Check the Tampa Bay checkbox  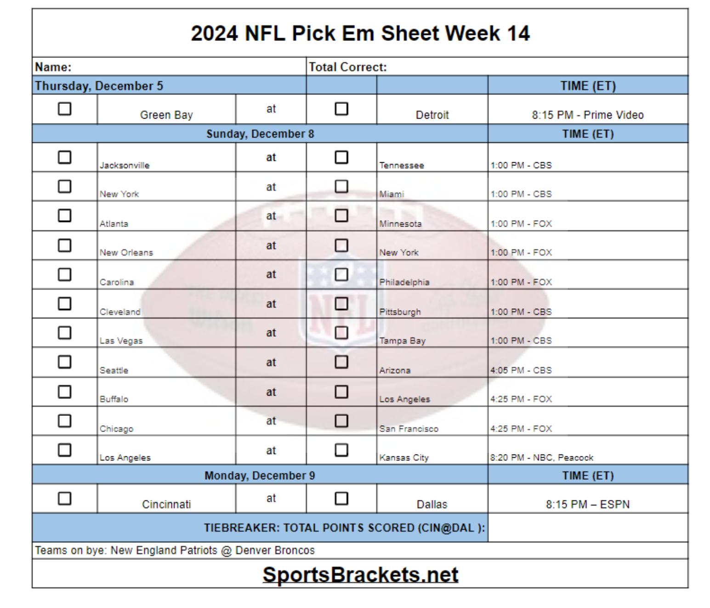341,333
